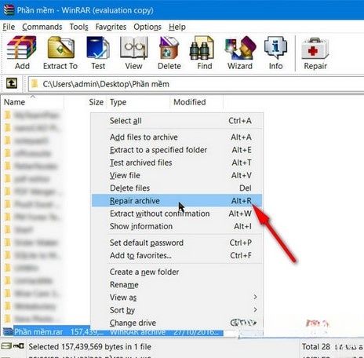Click the address path field
This screenshot has width=364, height=358.
(x=196, y=84)
